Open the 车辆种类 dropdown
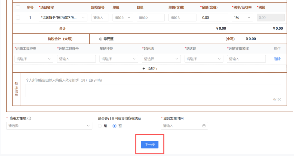 point(119,59)
